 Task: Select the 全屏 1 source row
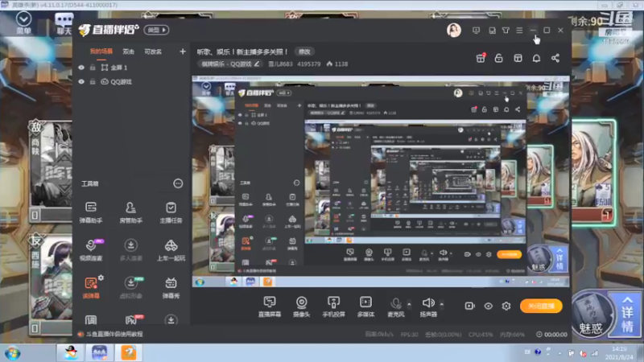130,68
